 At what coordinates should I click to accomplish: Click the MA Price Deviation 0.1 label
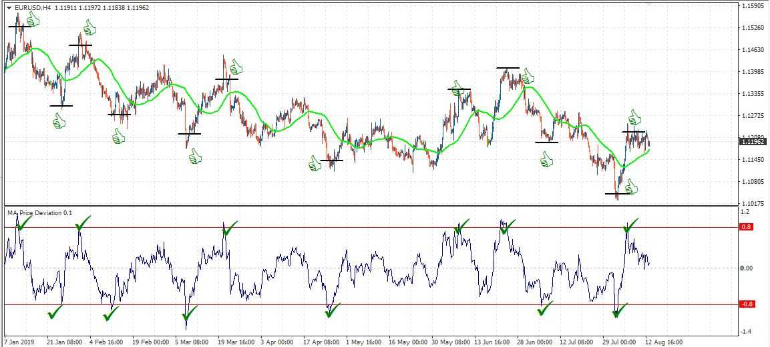tap(39, 212)
